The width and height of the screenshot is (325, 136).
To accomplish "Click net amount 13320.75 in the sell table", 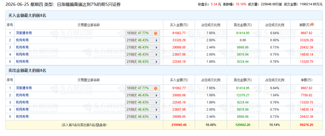I will click(x=306, y=102).
